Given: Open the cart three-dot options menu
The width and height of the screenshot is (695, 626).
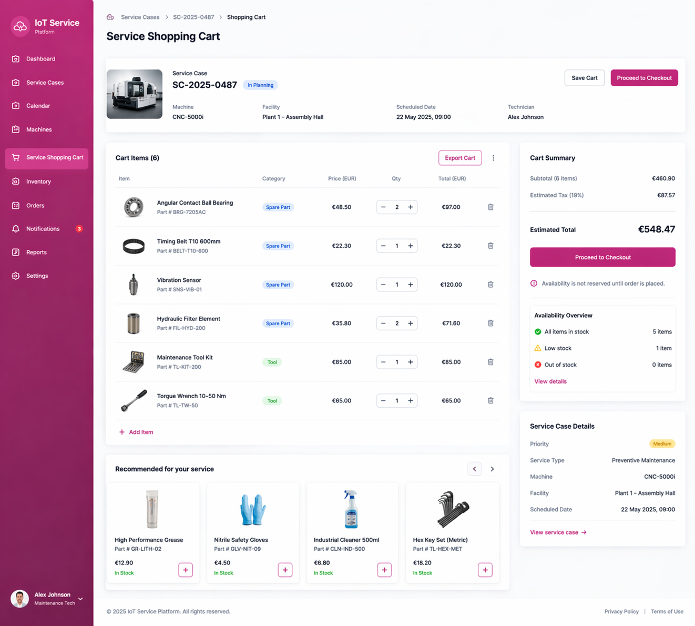Looking at the screenshot, I should [x=493, y=158].
